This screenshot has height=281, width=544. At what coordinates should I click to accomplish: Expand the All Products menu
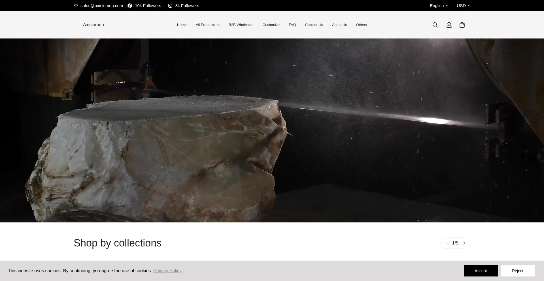(x=207, y=25)
